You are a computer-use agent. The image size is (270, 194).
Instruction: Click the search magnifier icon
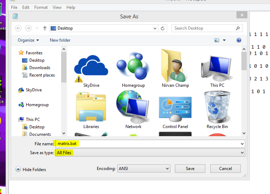tap(237, 28)
